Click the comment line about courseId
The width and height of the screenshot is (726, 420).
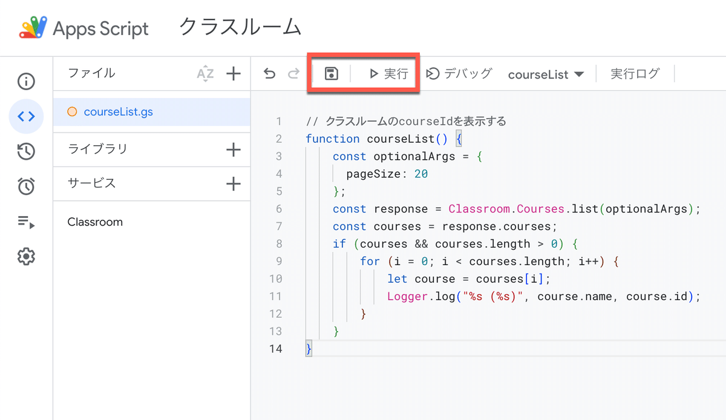pyautogui.click(x=406, y=121)
